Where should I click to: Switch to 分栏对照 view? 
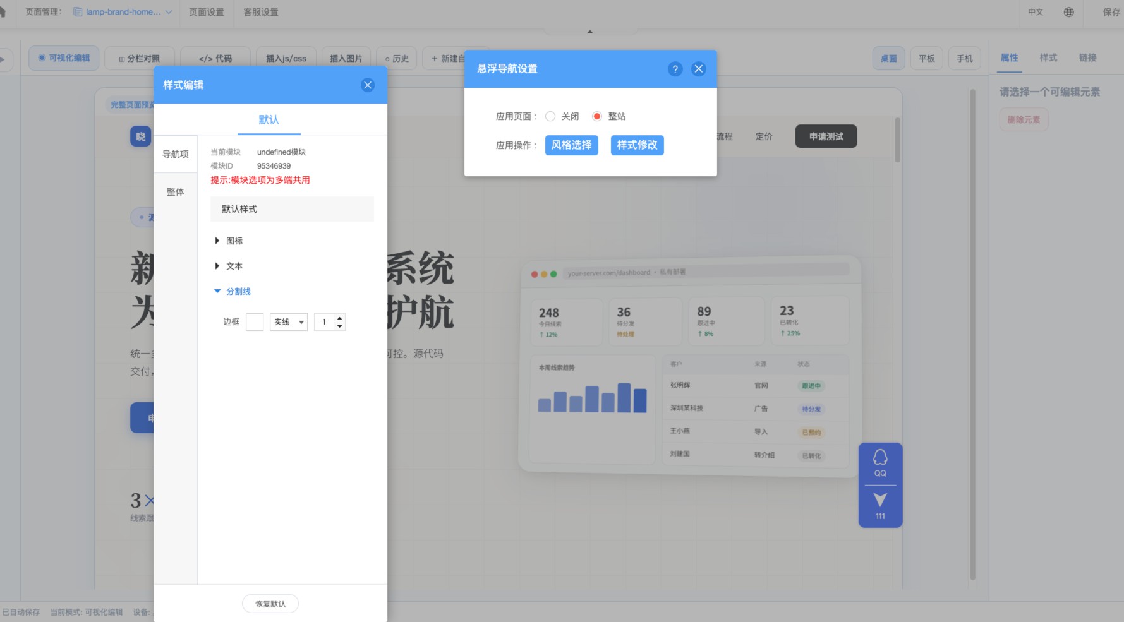pyautogui.click(x=140, y=58)
